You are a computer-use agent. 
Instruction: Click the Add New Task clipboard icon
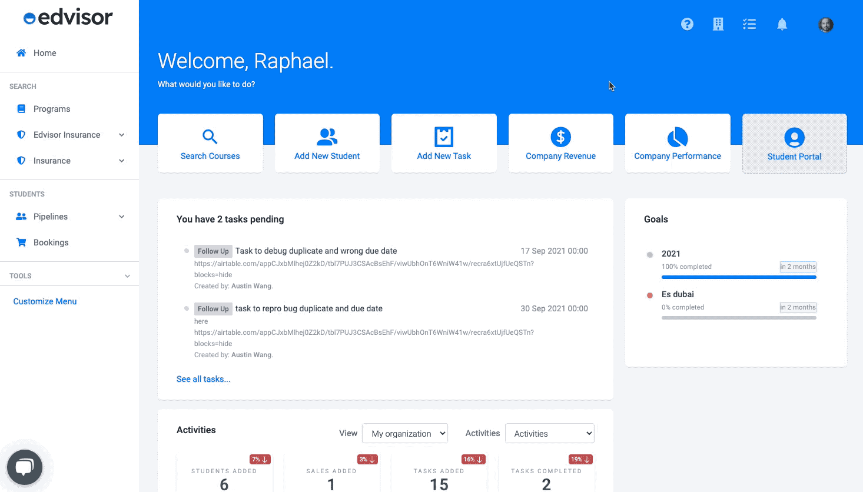point(444,137)
